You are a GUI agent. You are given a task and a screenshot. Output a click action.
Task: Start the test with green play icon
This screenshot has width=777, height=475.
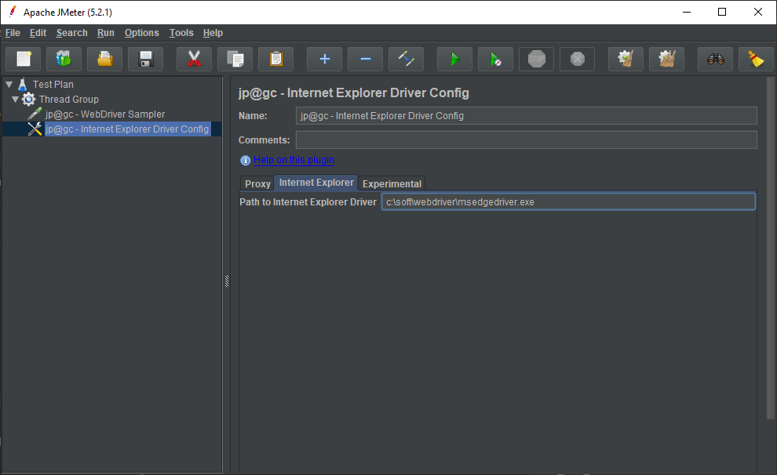tap(455, 59)
